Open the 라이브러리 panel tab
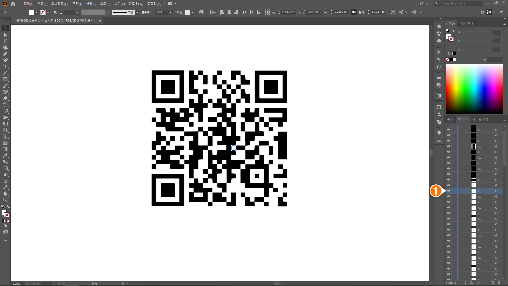 point(480,119)
